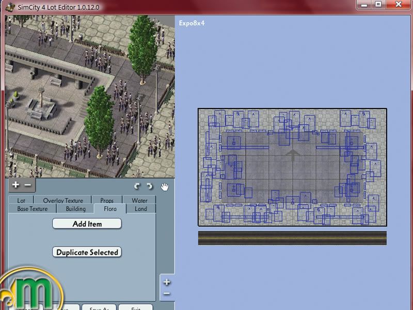This screenshot has height=310, width=413.
Task: Click the direction arrow in lot center
Action: tap(293, 156)
